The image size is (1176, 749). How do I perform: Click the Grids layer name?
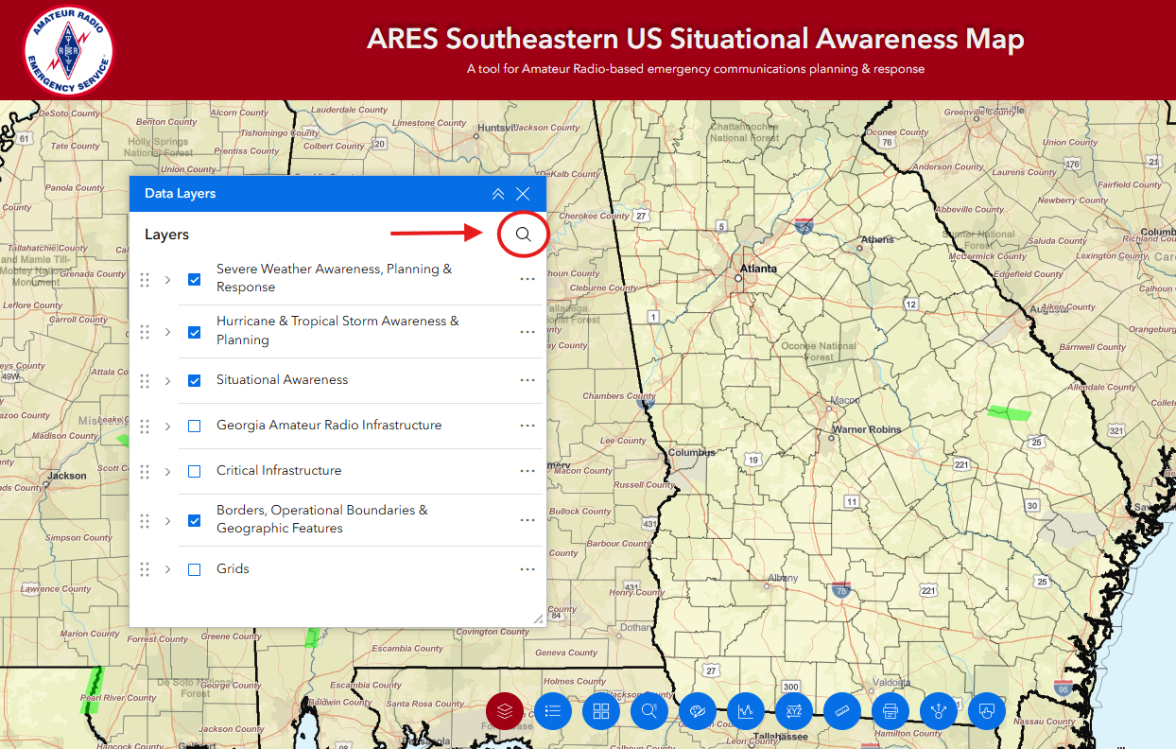(233, 568)
